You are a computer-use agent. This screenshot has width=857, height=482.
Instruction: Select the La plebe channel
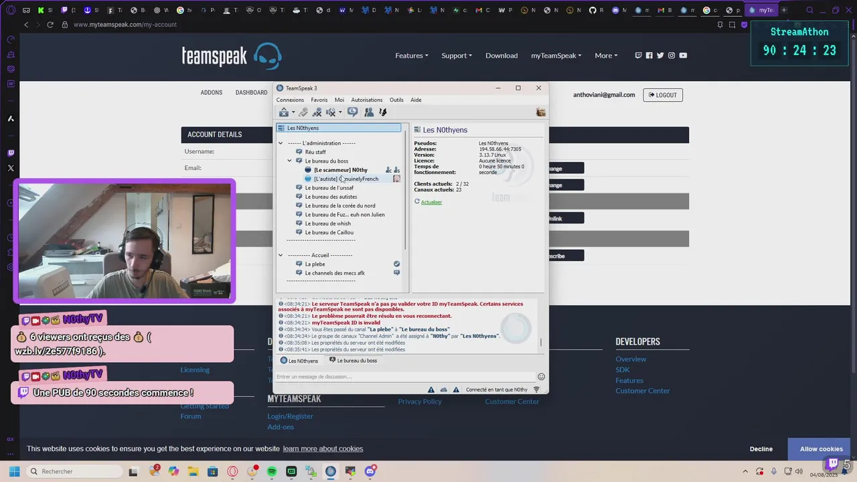point(315,264)
